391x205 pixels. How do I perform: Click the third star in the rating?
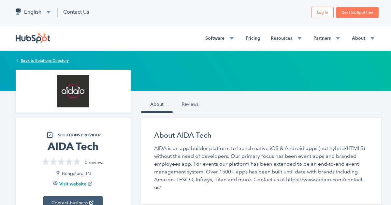tap(61, 161)
